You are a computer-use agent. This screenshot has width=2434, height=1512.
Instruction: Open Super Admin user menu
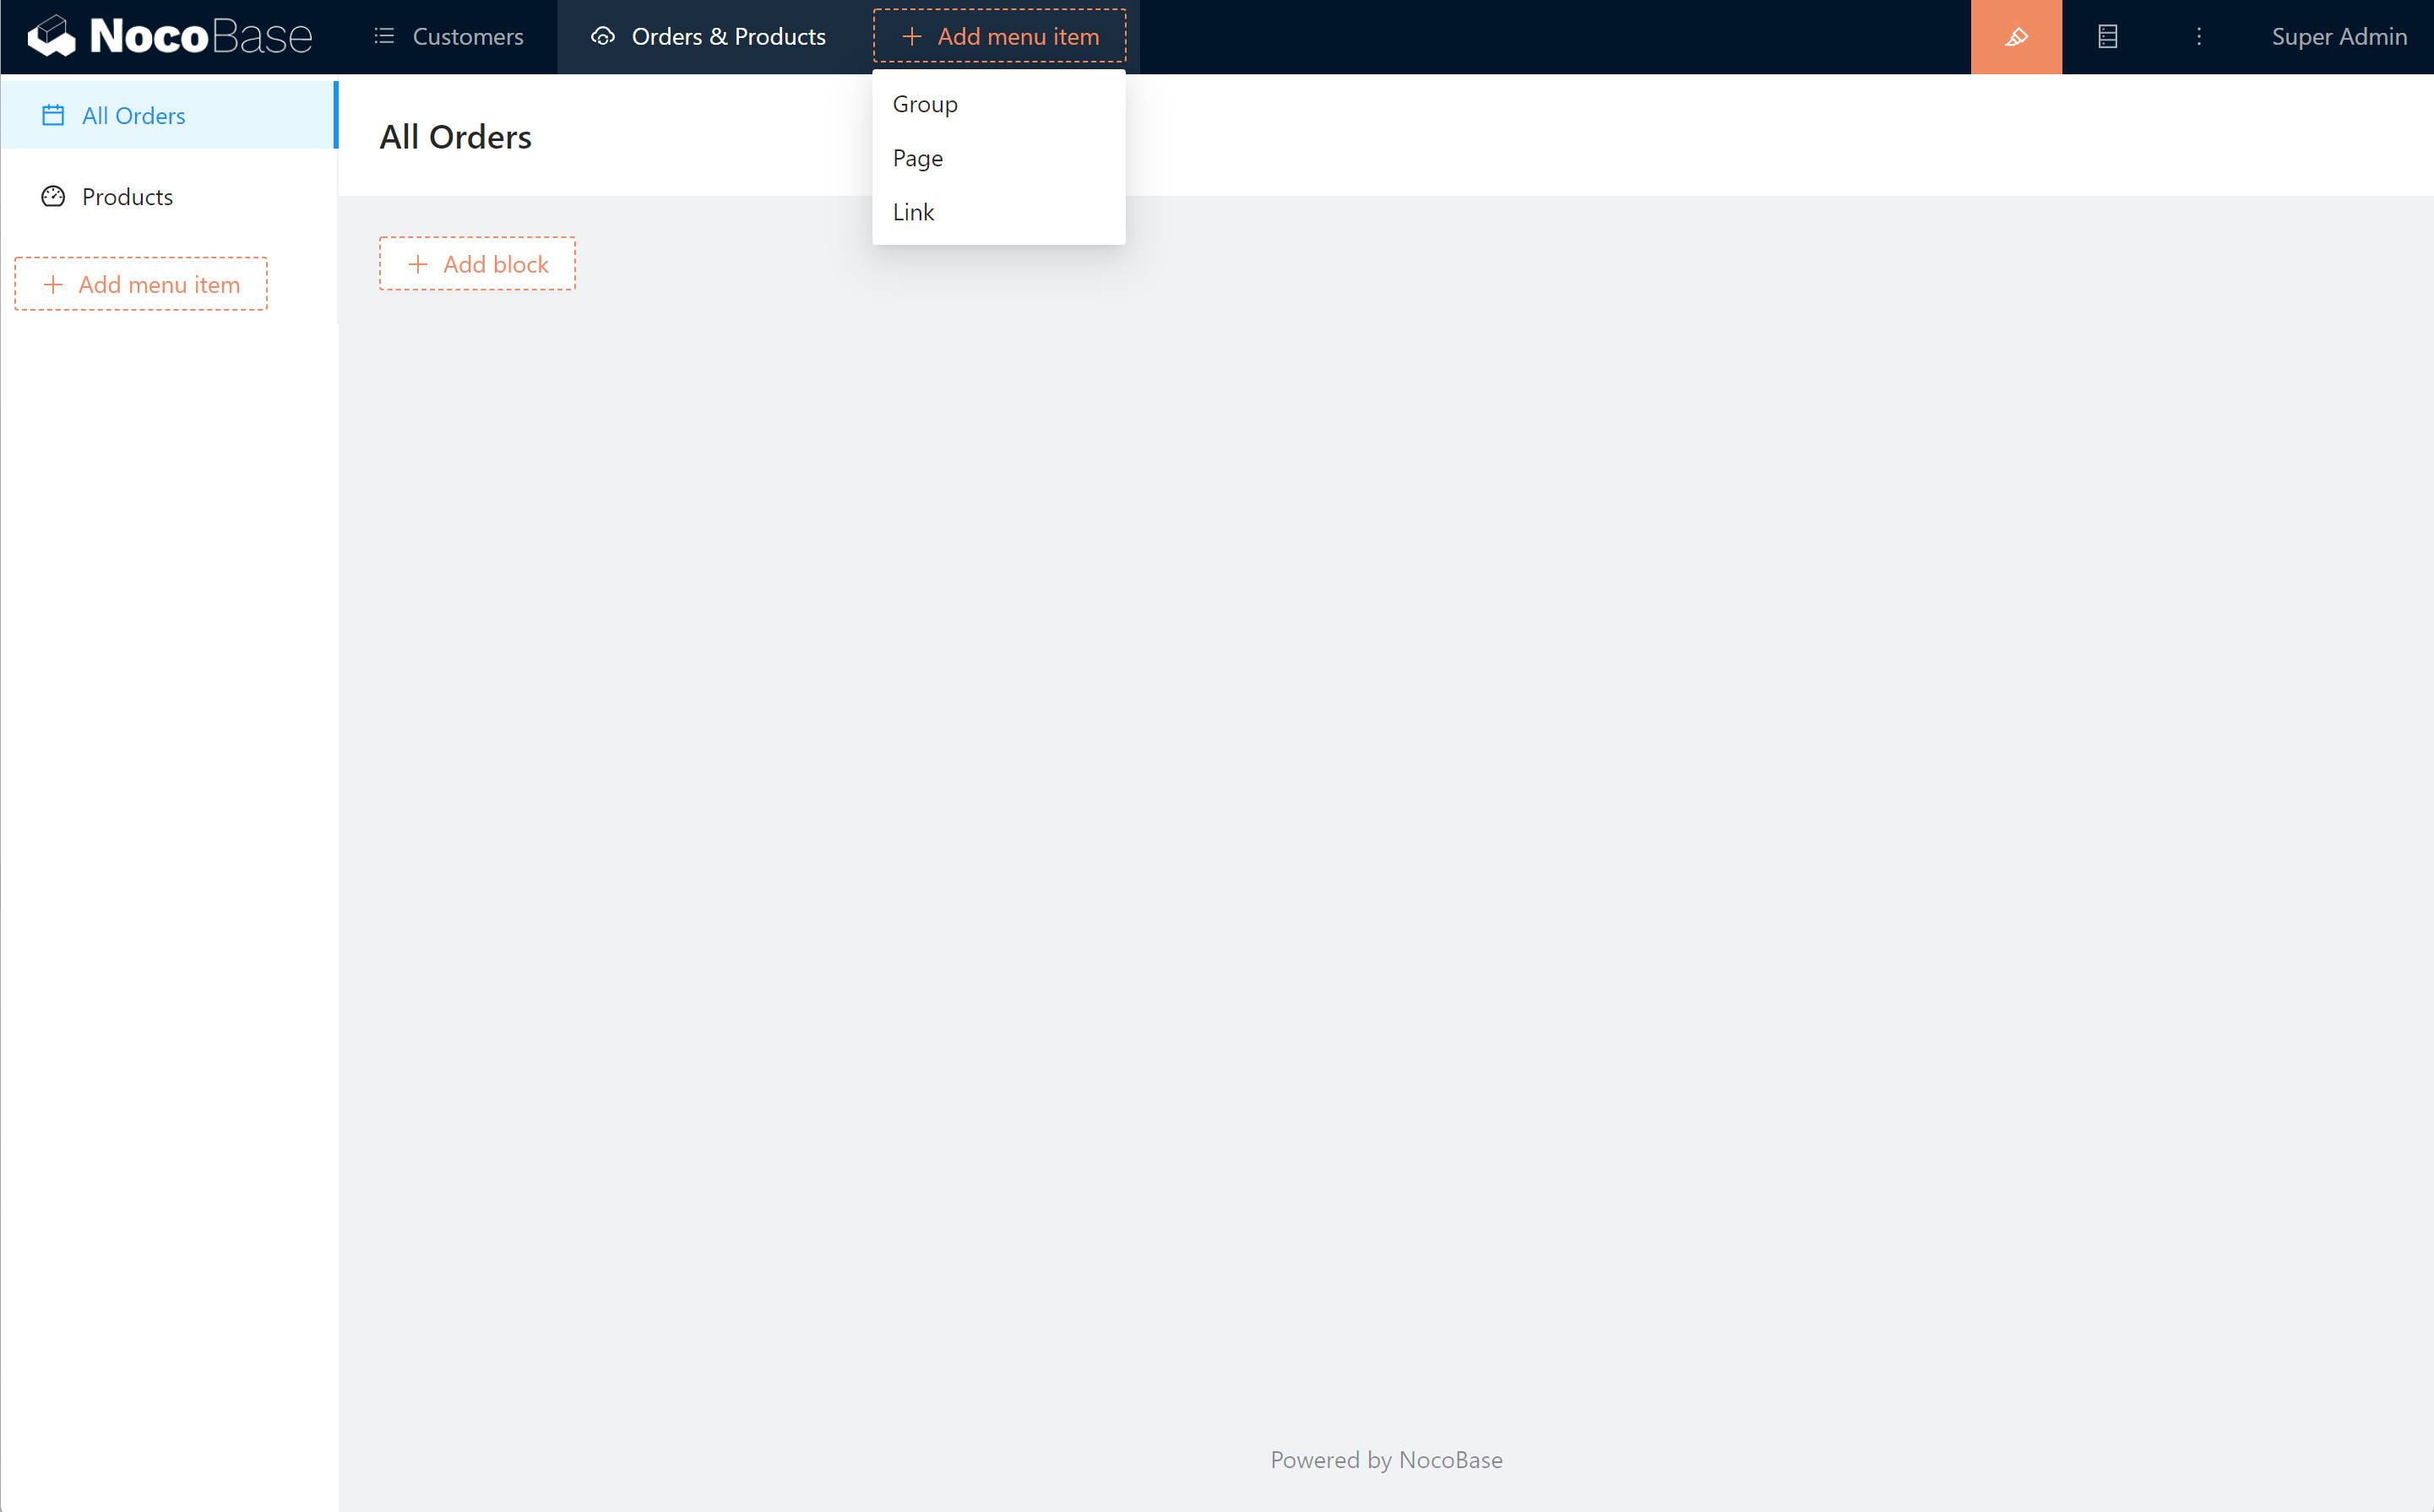tap(2338, 37)
